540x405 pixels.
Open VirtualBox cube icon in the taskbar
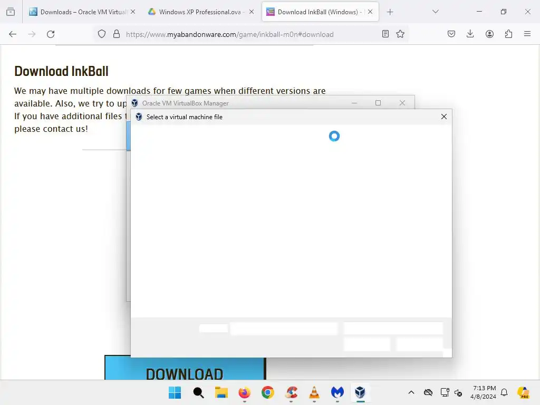[x=360, y=392]
